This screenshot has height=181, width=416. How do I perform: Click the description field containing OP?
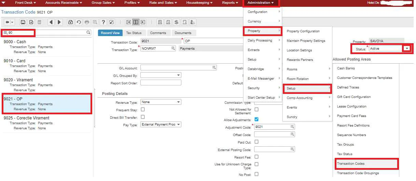point(213,41)
